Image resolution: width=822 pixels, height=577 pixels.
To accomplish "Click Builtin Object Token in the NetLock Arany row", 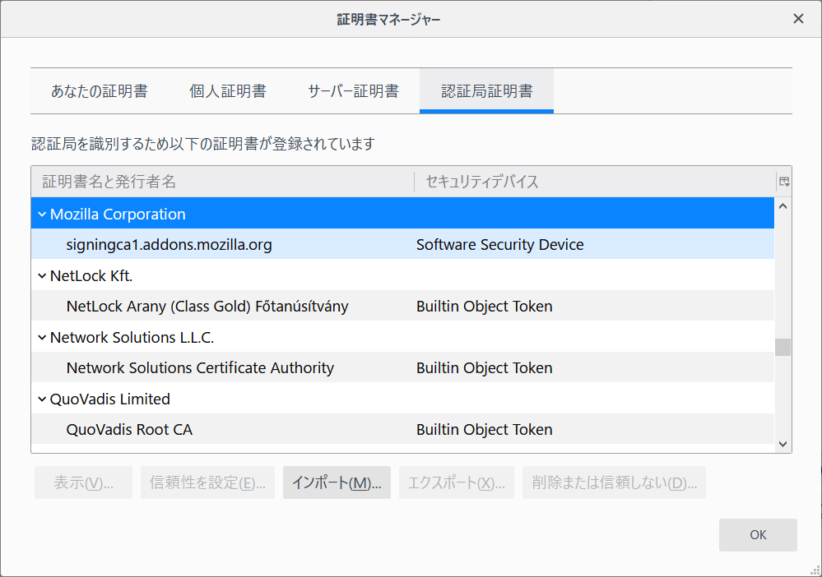I will click(x=484, y=307).
